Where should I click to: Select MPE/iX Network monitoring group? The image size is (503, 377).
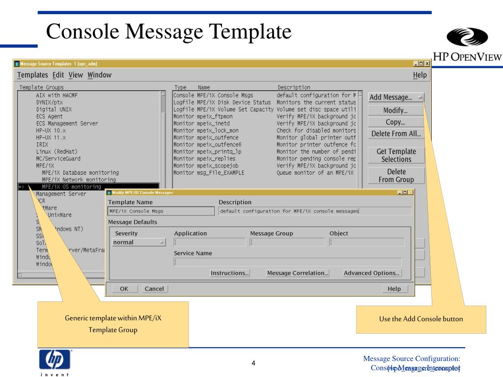79,180
